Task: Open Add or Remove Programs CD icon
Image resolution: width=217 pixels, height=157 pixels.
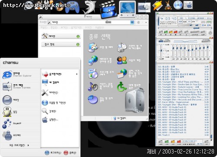Action: (93, 74)
